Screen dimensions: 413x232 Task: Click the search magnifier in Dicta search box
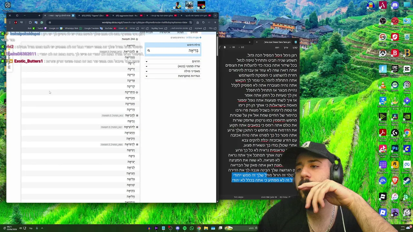click(149, 51)
